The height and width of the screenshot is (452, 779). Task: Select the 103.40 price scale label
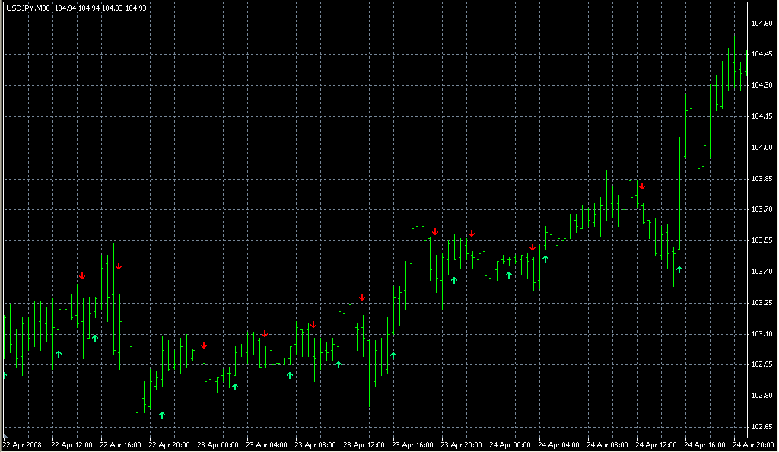(x=762, y=272)
